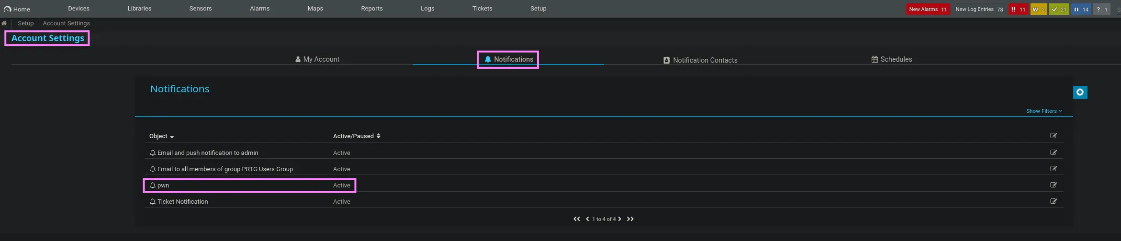This screenshot has width=1121, height=241.
Task: Click Setup in the breadcrumb
Action: click(x=26, y=23)
